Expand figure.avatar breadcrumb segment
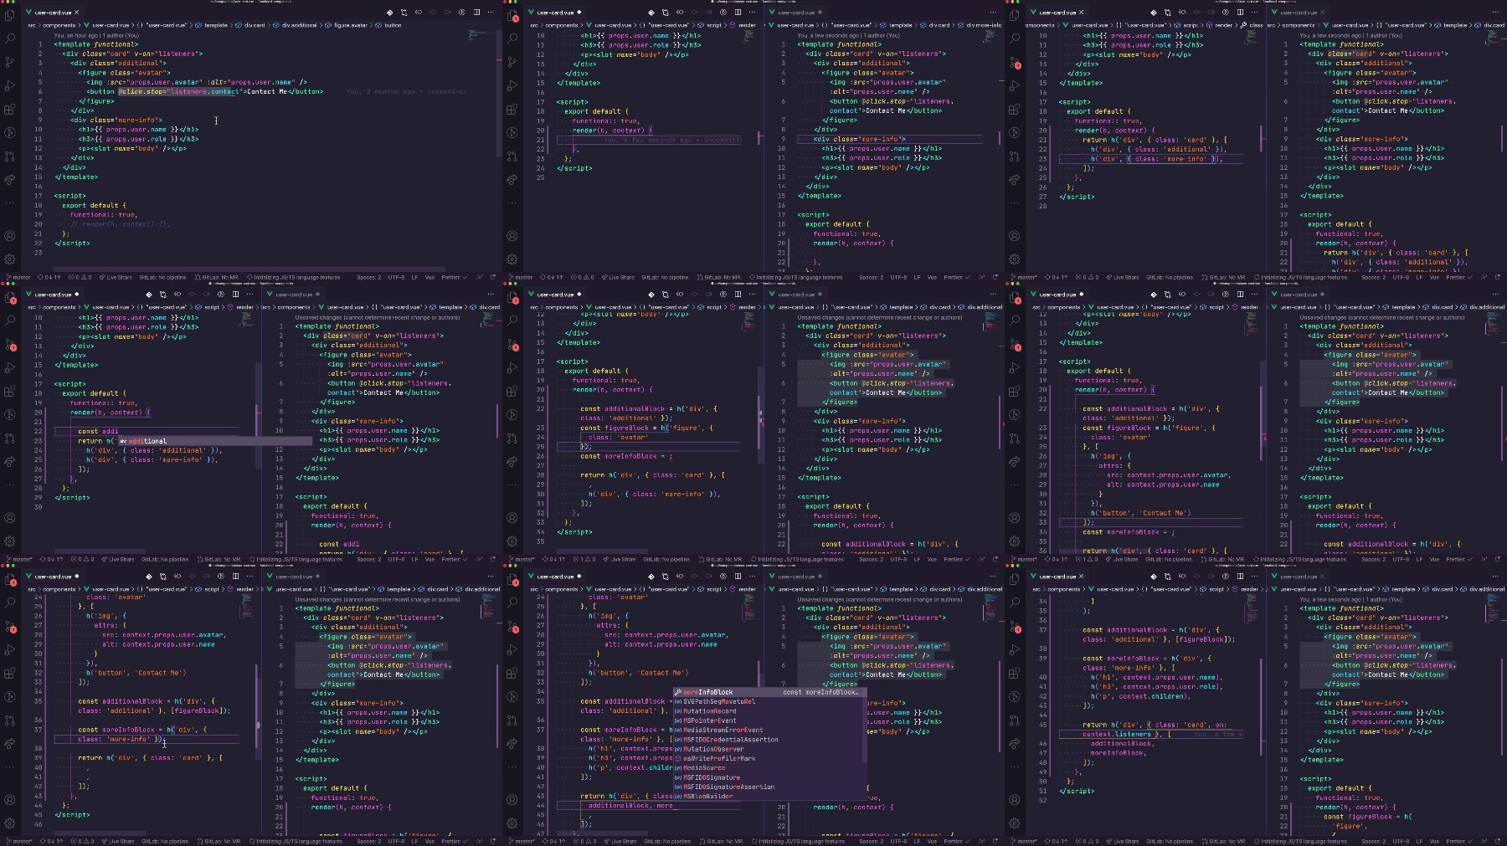Image resolution: width=1507 pixels, height=846 pixels. pyautogui.click(x=350, y=25)
